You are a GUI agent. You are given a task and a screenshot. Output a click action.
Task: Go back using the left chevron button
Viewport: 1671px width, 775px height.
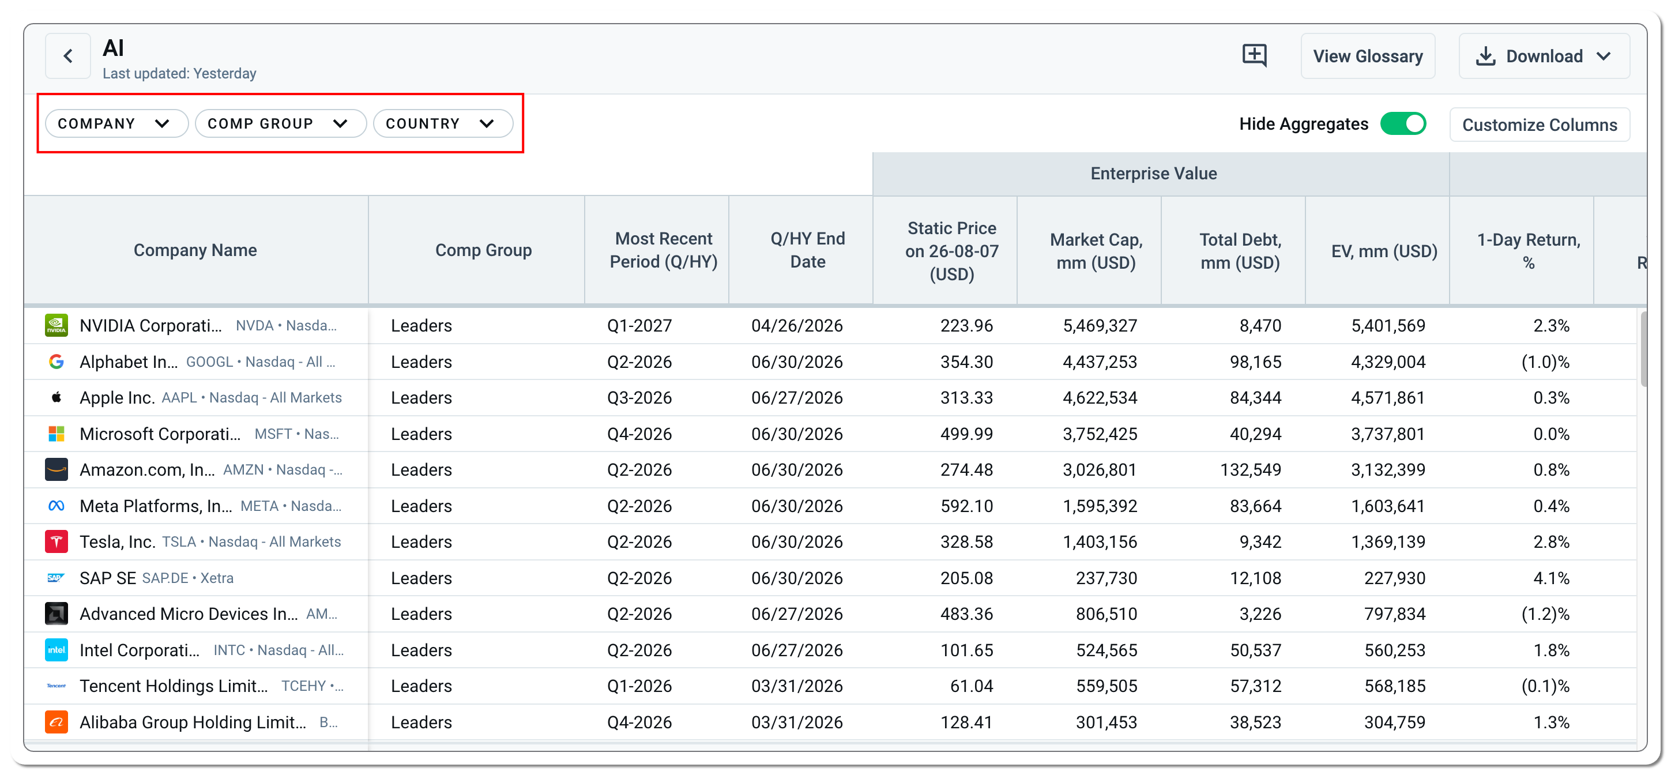tap(68, 56)
